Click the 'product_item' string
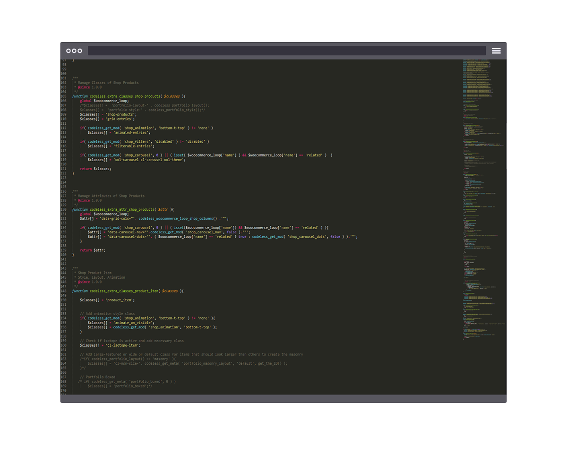The width and height of the screenshot is (567, 454). click(x=120, y=300)
